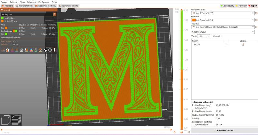Open the Zobrazení menu
Viewport: 258px width, 135px height.
[32, 2]
